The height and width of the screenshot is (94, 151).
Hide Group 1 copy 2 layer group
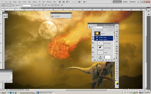point(93,40)
